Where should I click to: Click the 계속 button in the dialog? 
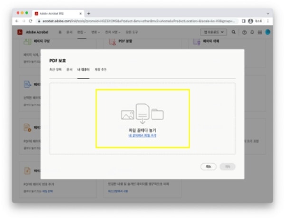(x=228, y=166)
